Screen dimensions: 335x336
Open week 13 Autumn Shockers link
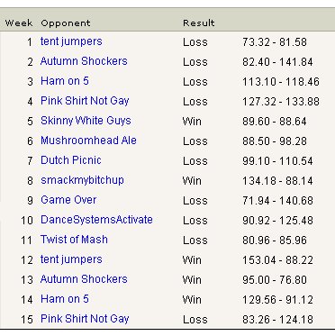coord(84,279)
